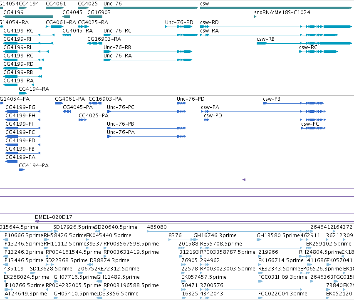
Task: Click EST EK259102.5prime
Action: tap(329, 244)
